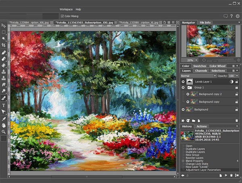Viewport: 242px width, 183px height.
Task: Click the Opacity 100 input field
Action: pos(232,76)
